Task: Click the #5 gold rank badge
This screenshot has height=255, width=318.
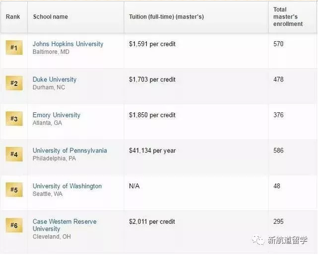Action: 14,190
